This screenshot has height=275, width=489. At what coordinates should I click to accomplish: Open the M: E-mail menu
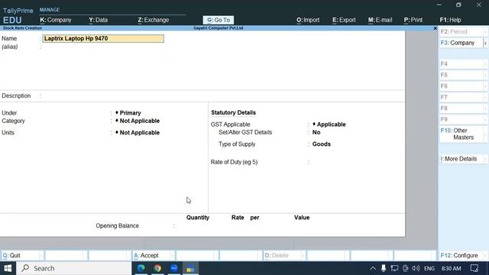pyautogui.click(x=380, y=20)
